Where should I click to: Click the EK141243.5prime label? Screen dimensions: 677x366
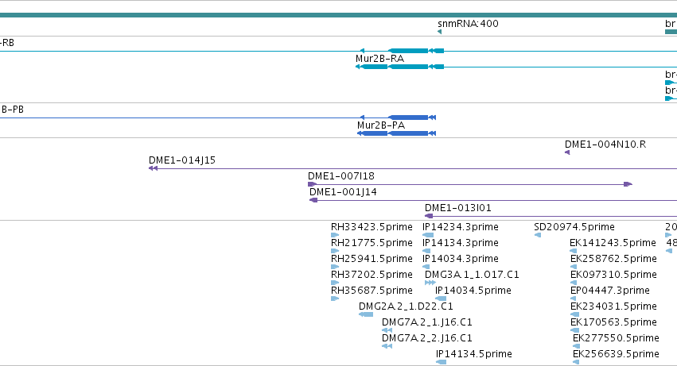[x=613, y=243]
